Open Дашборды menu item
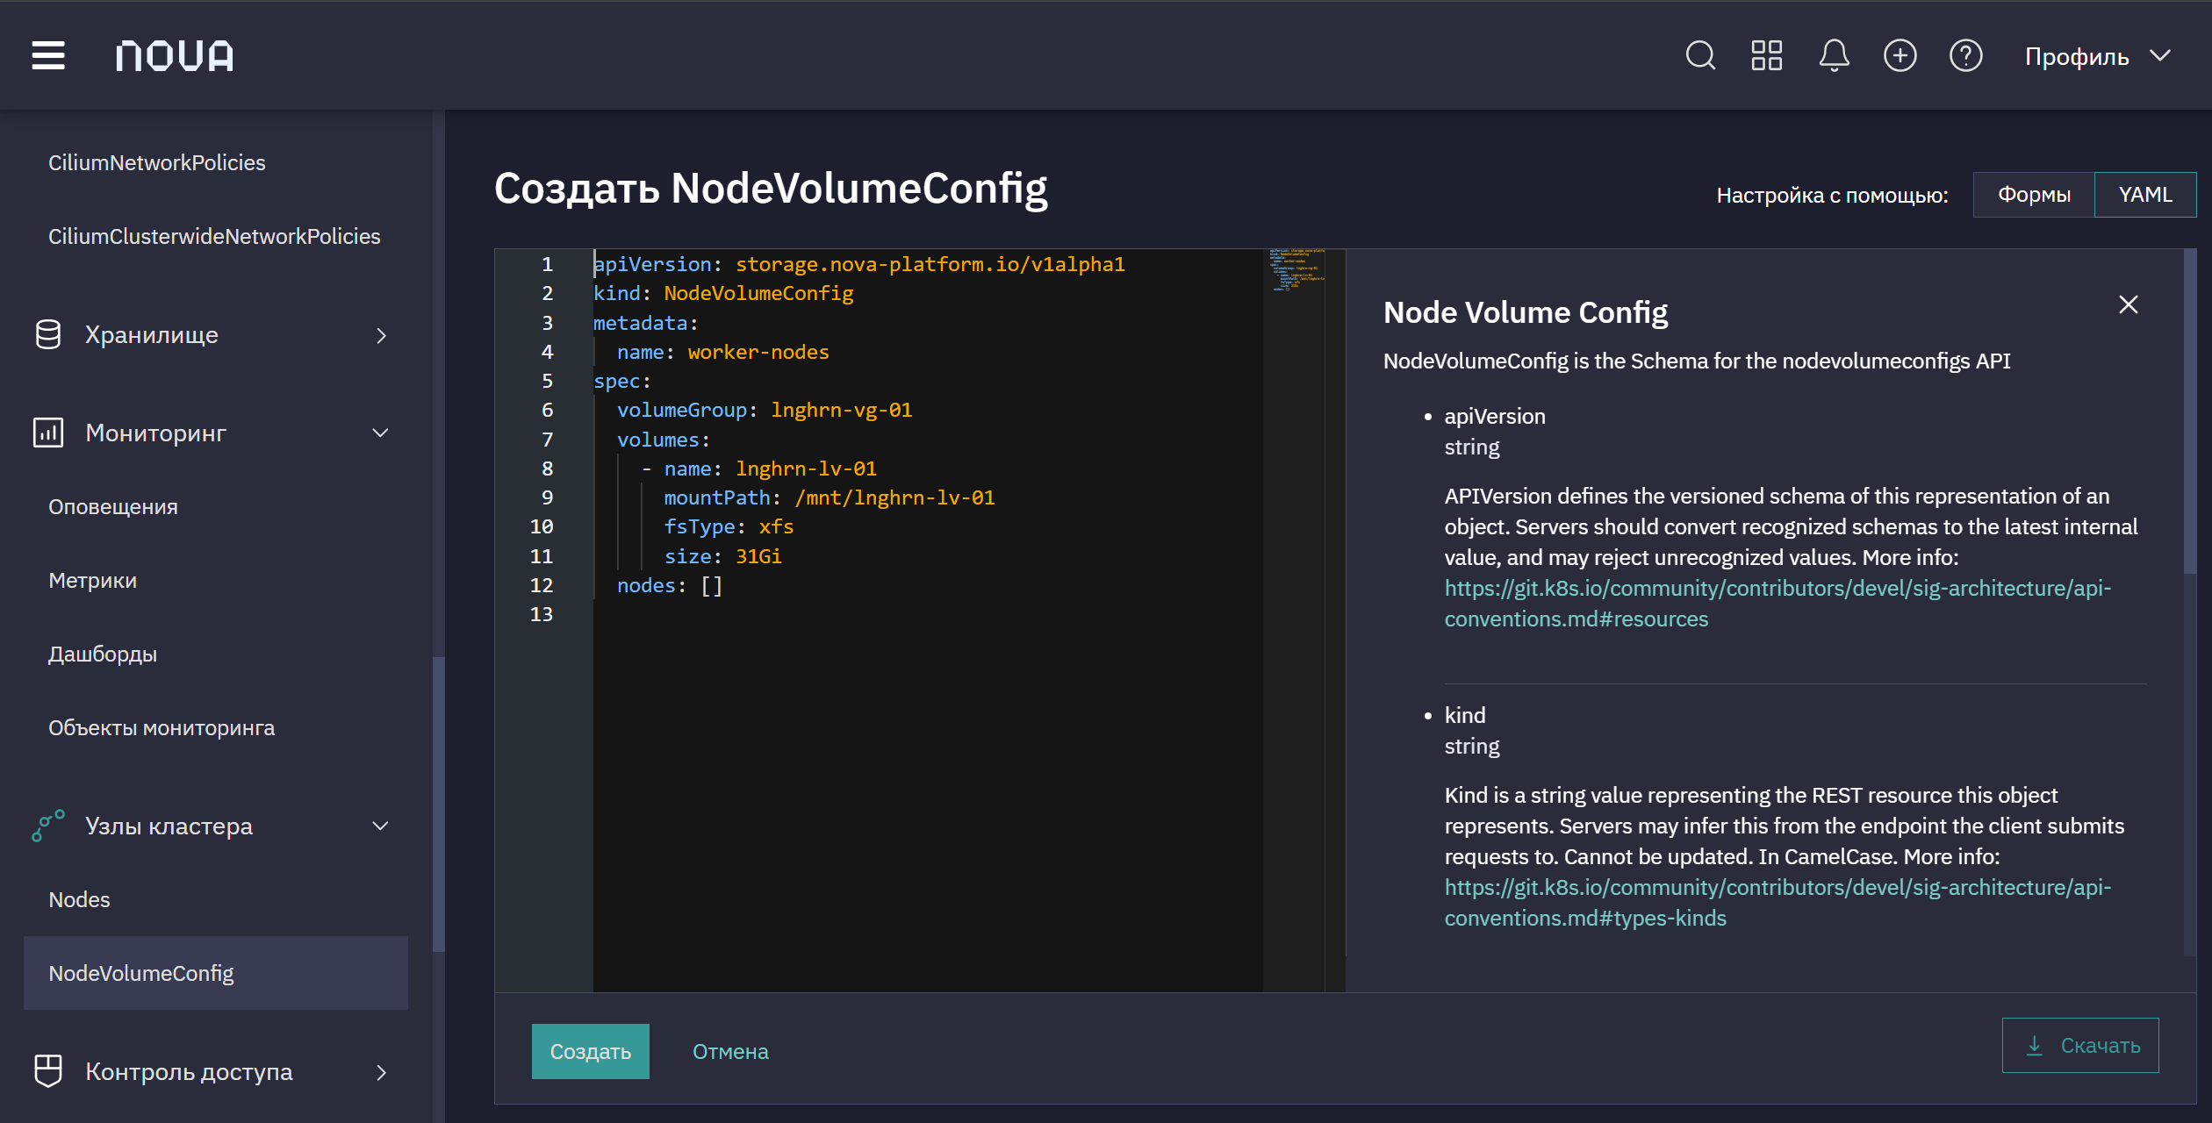Screen dimensions: 2212x1123 [x=103, y=654]
